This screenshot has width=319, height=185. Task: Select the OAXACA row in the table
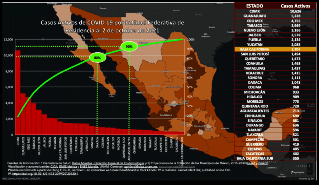[x=275, y=82]
